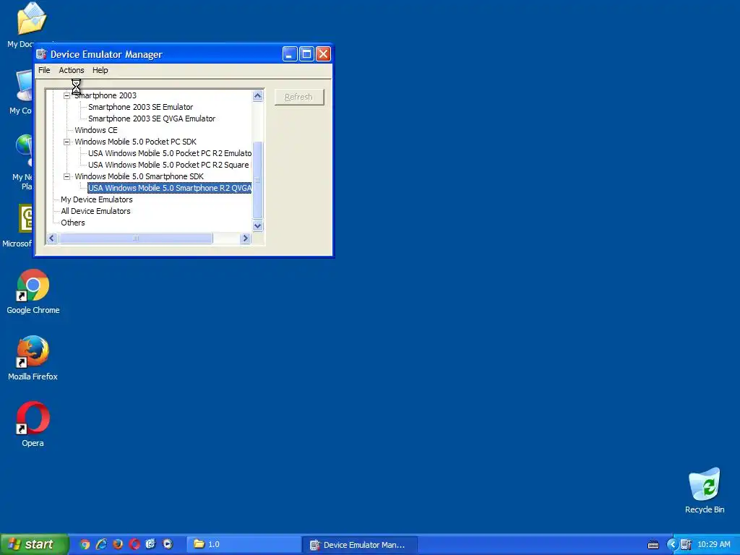Click the Device Emulator Manager title icon
740x555 pixels.
point(41,54)
